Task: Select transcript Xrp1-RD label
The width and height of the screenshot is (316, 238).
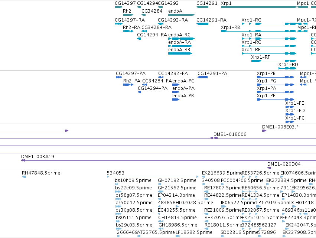Action: click(x=288, y=65)
